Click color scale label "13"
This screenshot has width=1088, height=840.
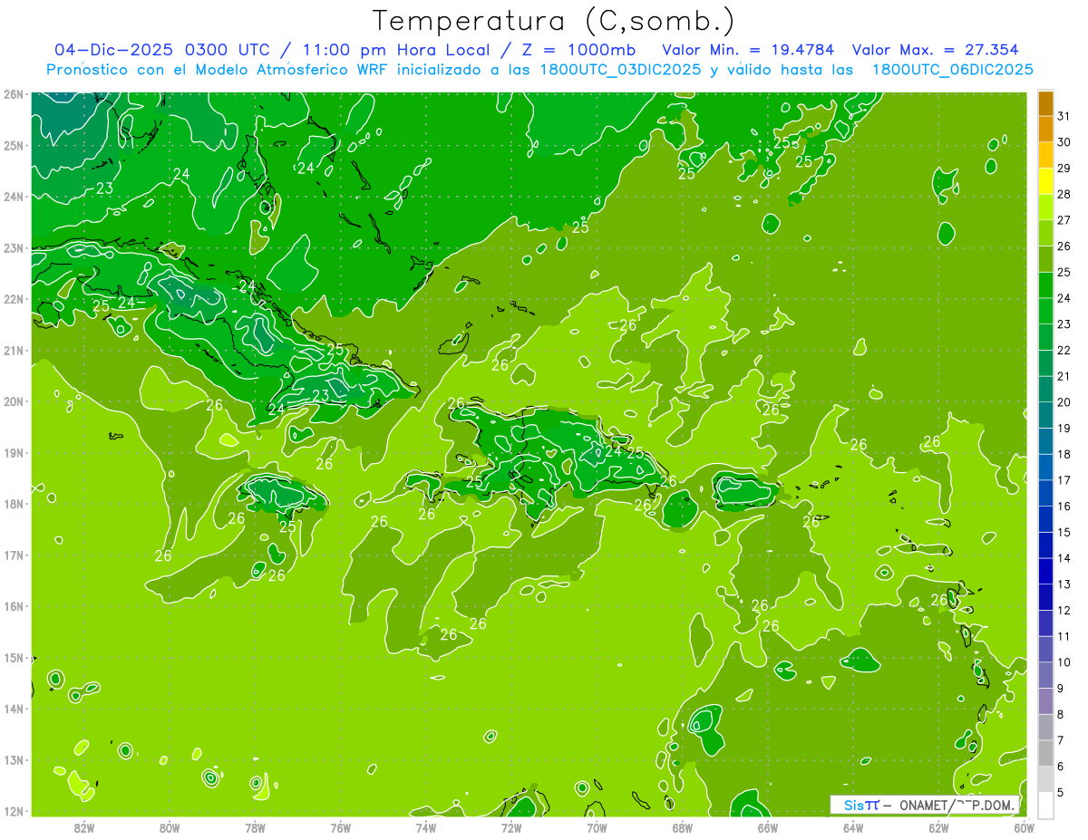1064,584
